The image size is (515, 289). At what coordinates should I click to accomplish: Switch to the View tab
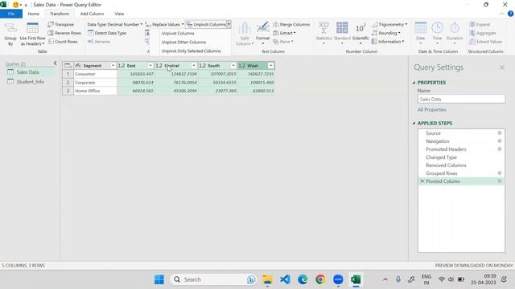coord(119,14)
